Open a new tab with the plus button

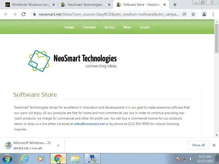point(175,5)
